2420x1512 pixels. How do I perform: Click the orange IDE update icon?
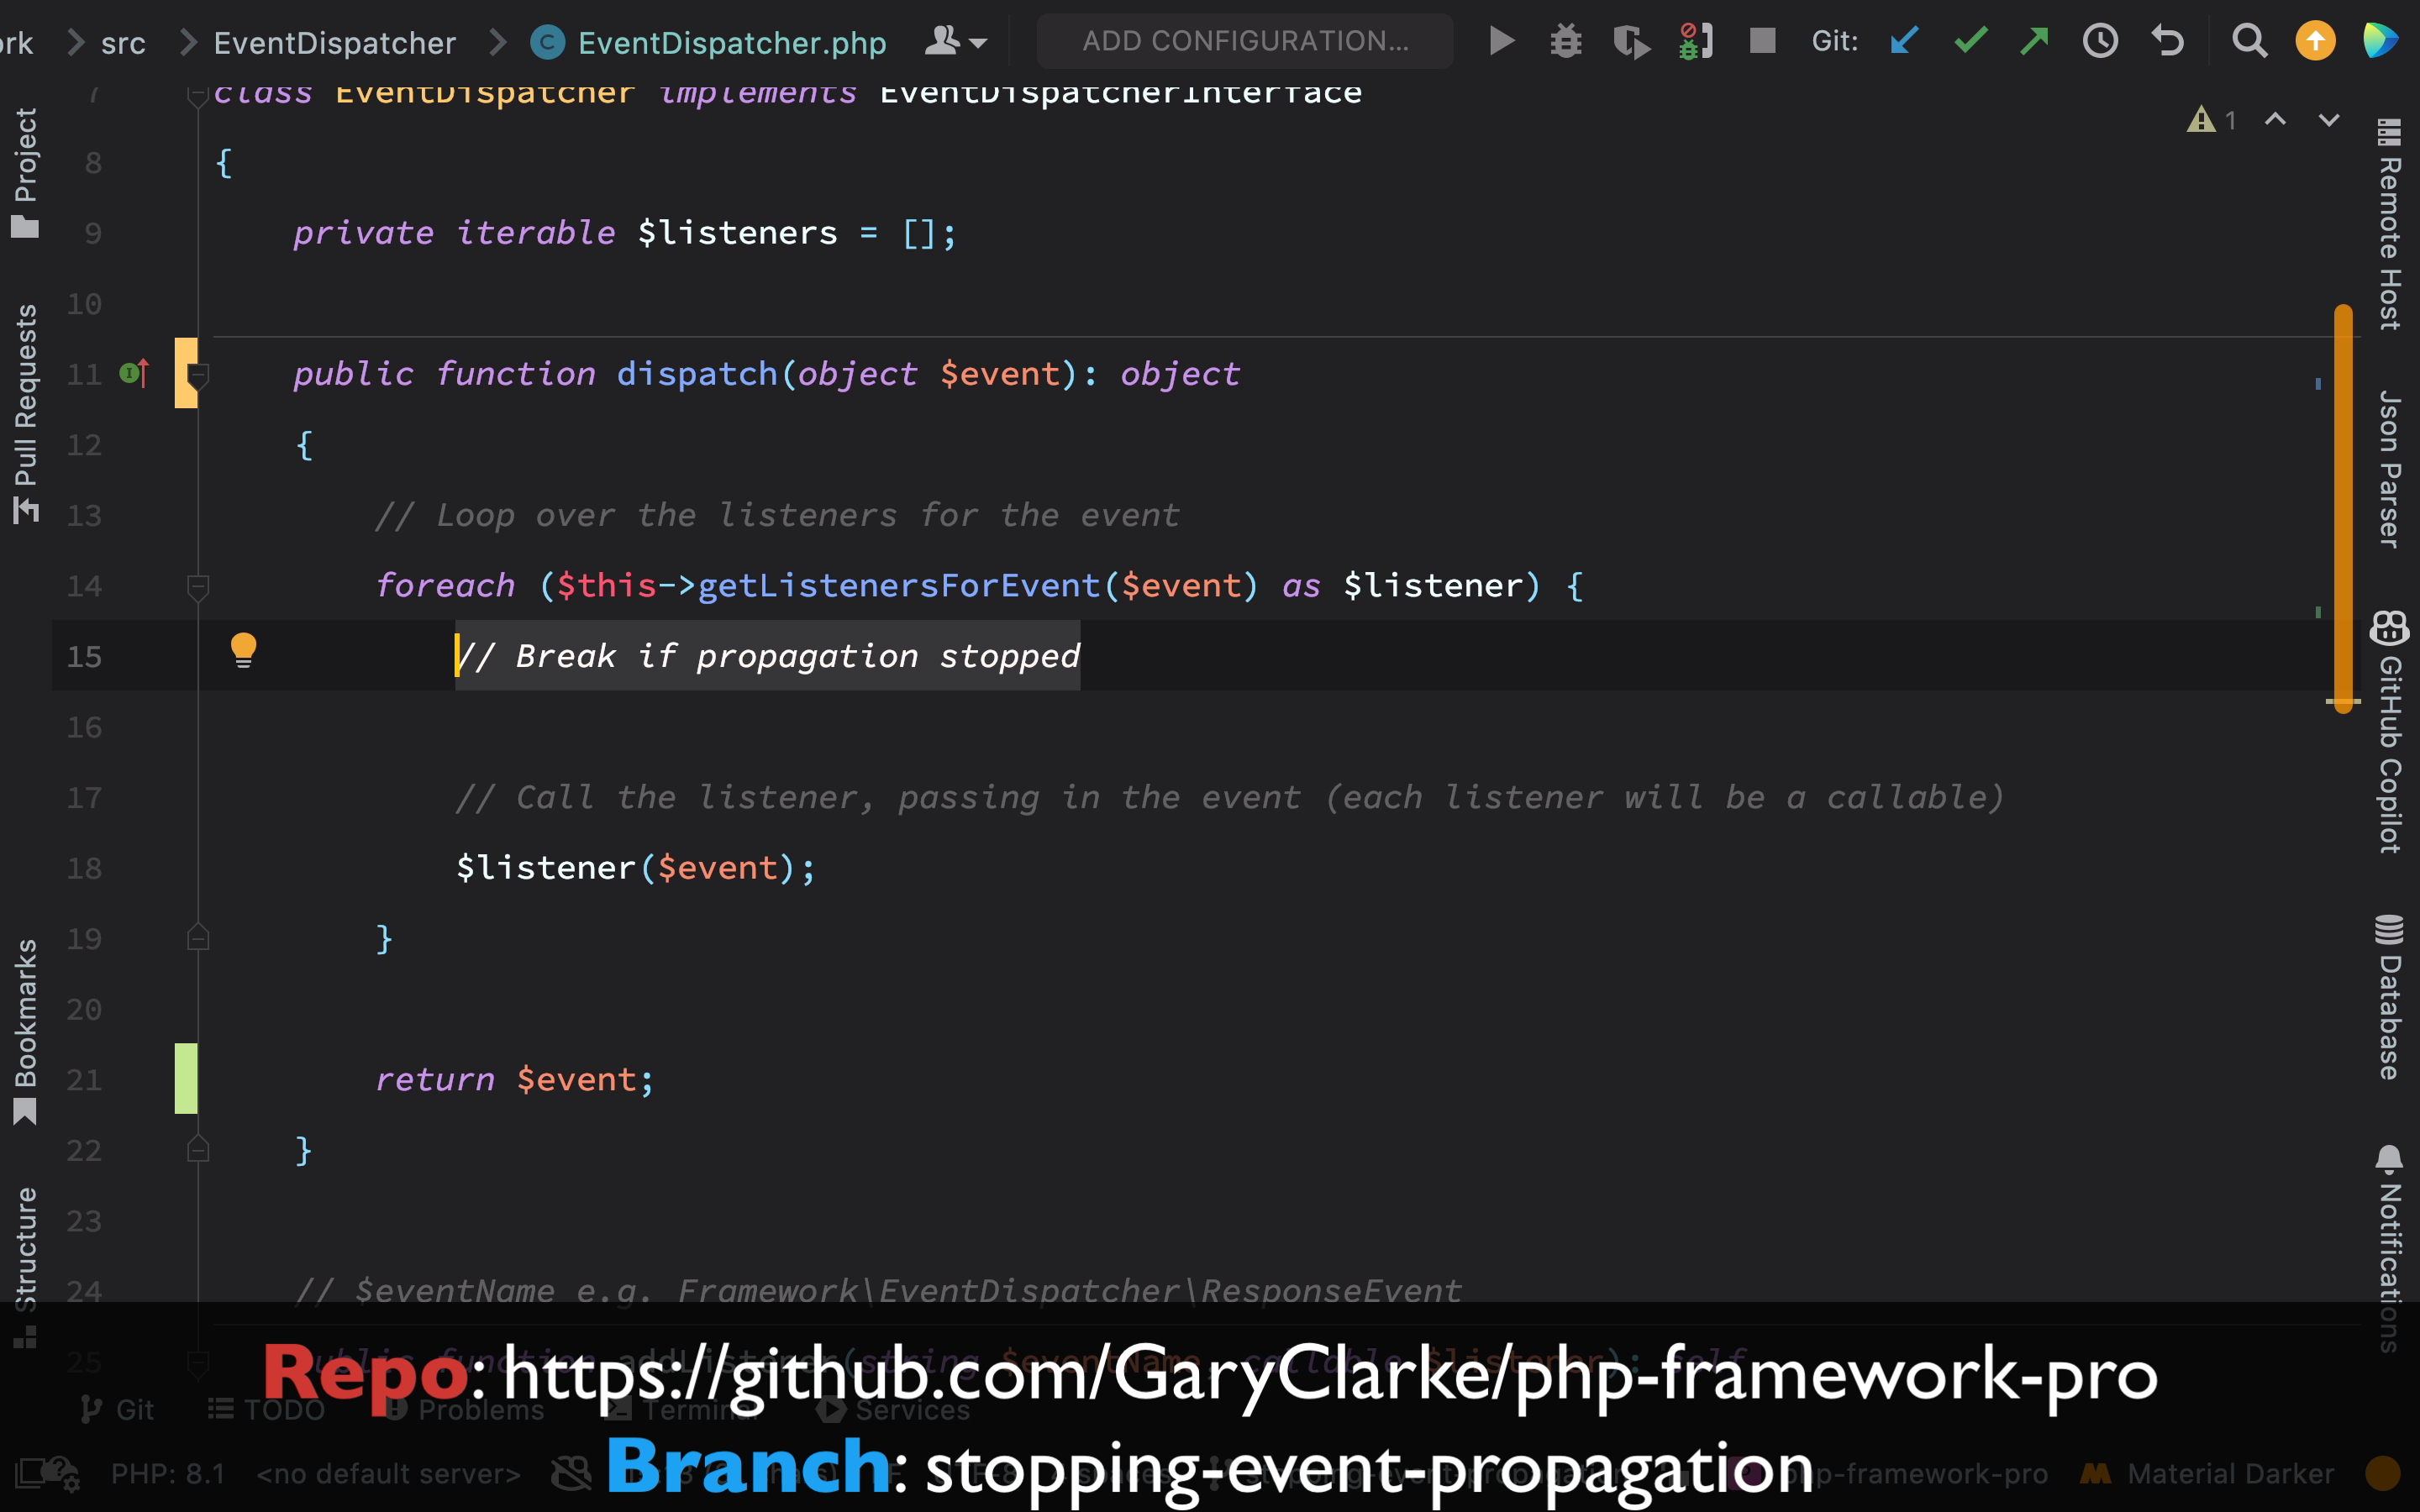pyautogui.click(x=2315, y=41)
